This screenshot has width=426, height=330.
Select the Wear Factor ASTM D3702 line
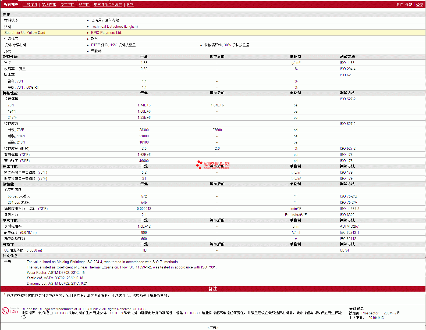tap(56, 272)
